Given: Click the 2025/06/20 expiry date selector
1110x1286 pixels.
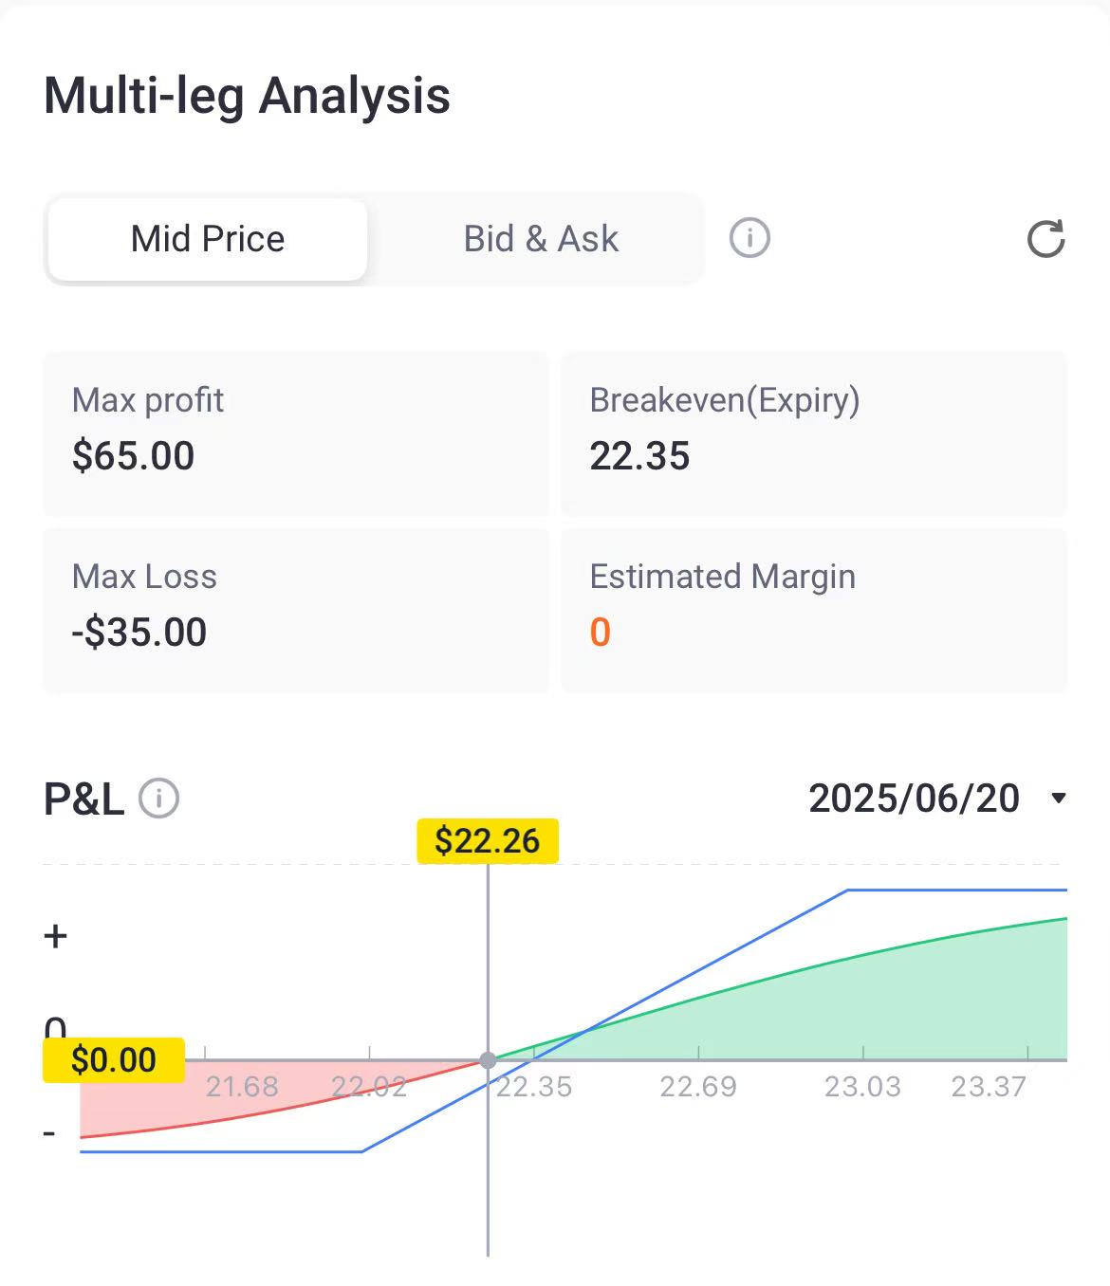Looking at the screenshot, I should tap(914, 799).
